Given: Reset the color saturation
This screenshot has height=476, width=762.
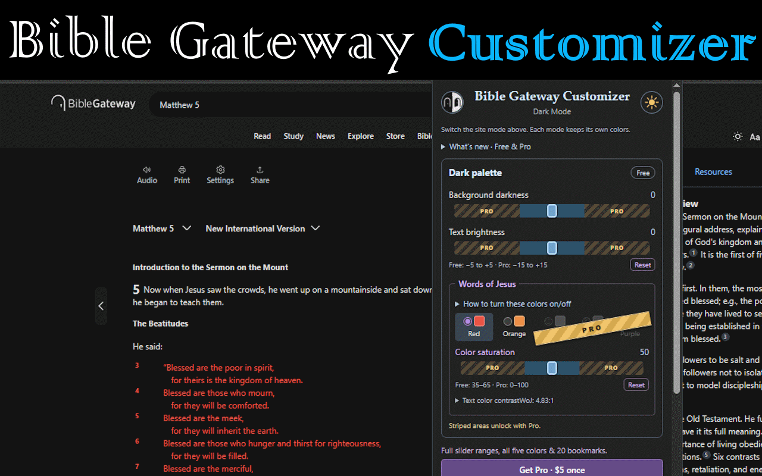Looking at the screenshot, I should pos(636,385).
